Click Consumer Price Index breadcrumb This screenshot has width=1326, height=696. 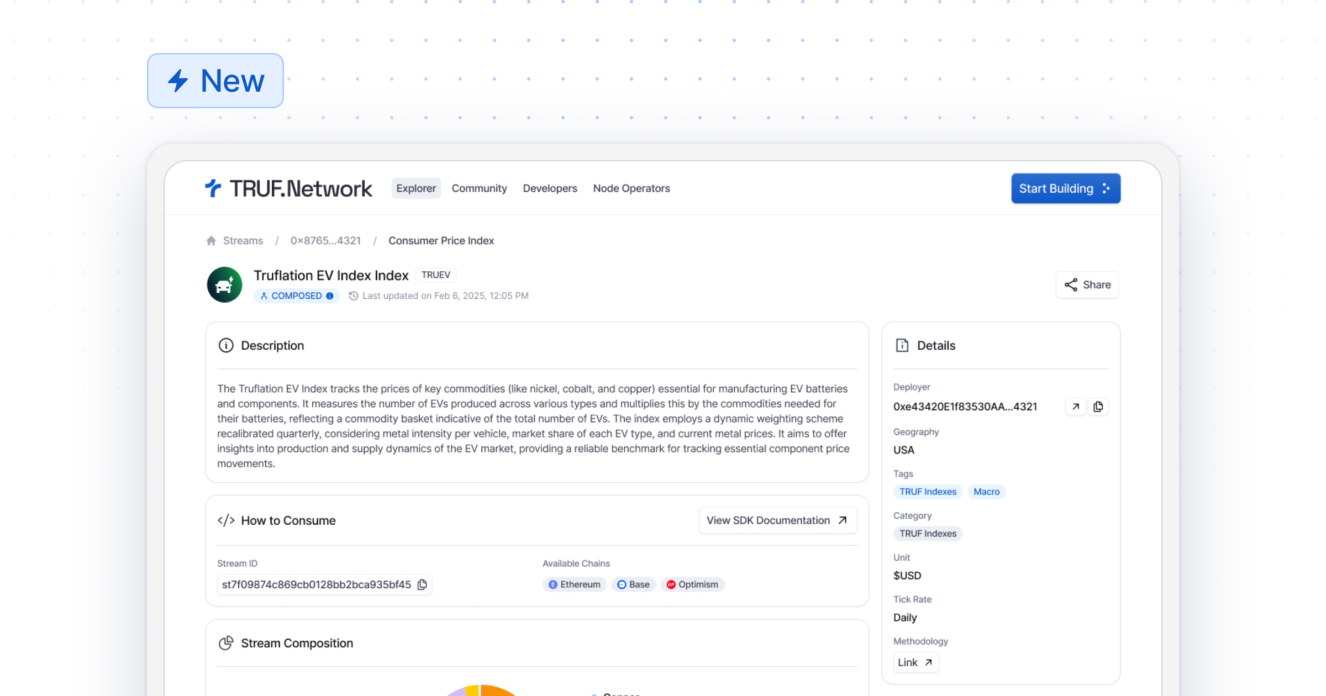pos(441,241)
